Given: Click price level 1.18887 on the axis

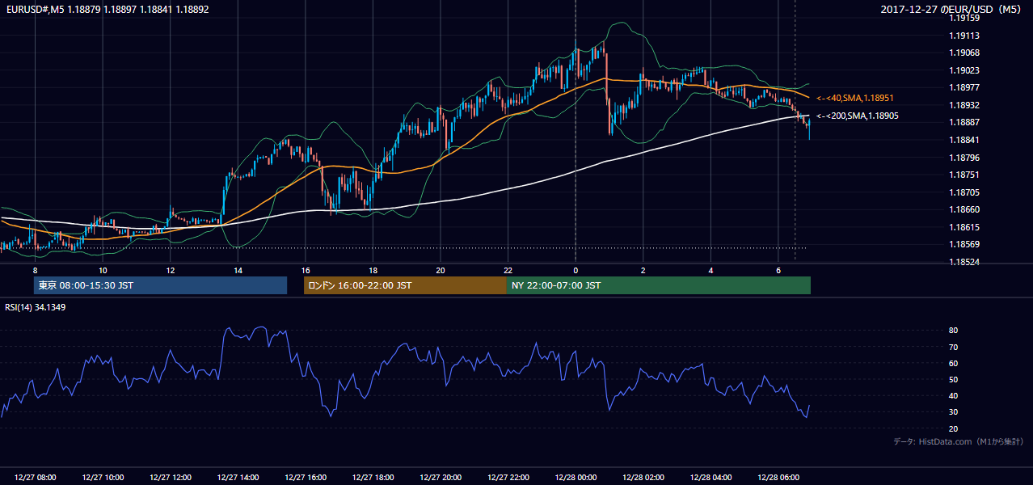Looking at the screenshot, I should [964, 123].
